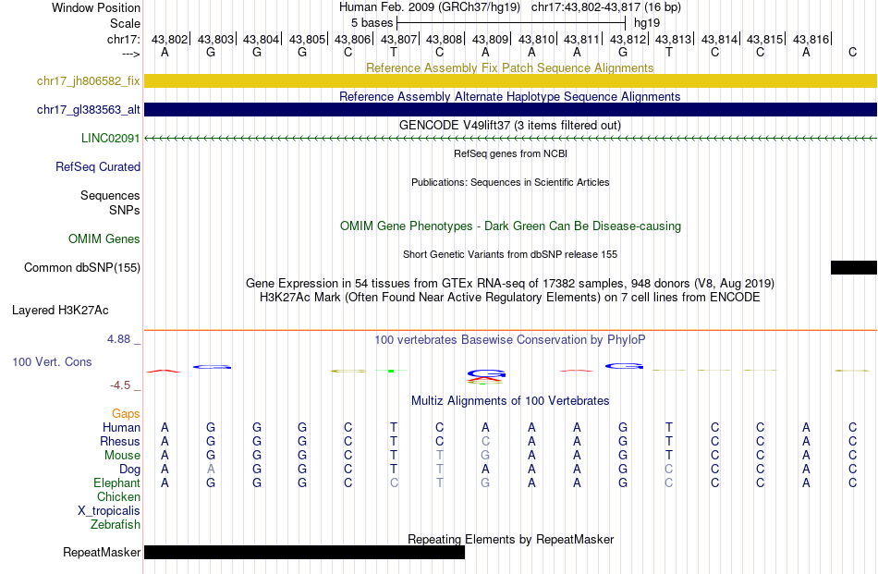Screen dimensions: 878x574
Task: Select the Mouse species row label
Action: point(122,456)
